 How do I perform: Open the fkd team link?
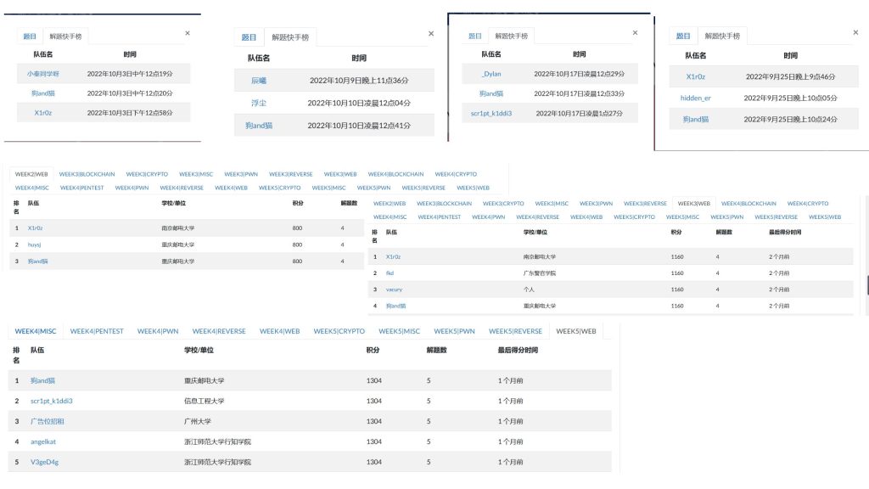390,273
